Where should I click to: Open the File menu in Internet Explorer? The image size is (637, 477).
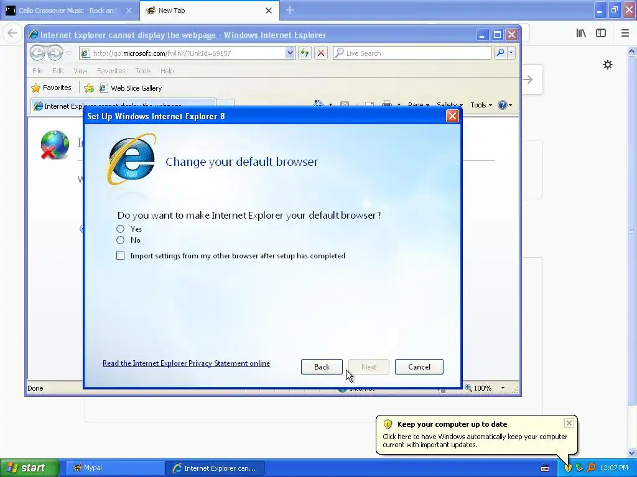37,71
